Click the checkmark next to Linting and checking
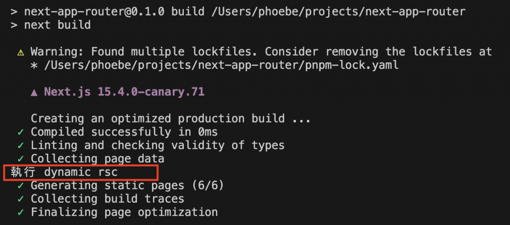The width and height of the screenshot is (510, 225). pyautogui.click(x=21, y=146)
